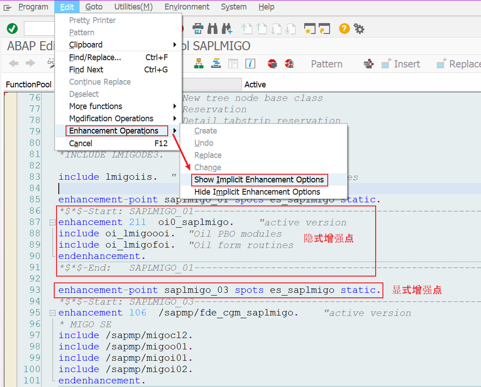This screenshot has width=481, height=387.
Task: Click the Generate Shortcut window-arrow icon
Action: [x=324, y=29]
